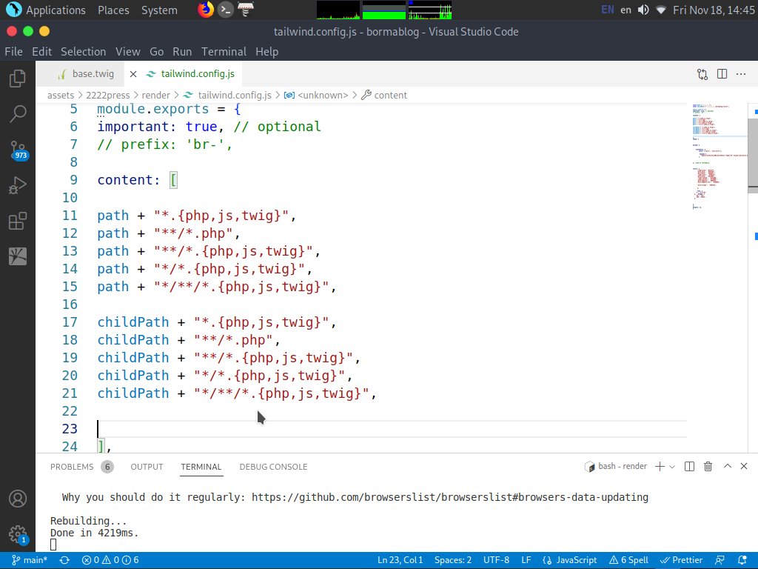
Task: Change indentation via Spaces: 2
Action: pos(453,560)
